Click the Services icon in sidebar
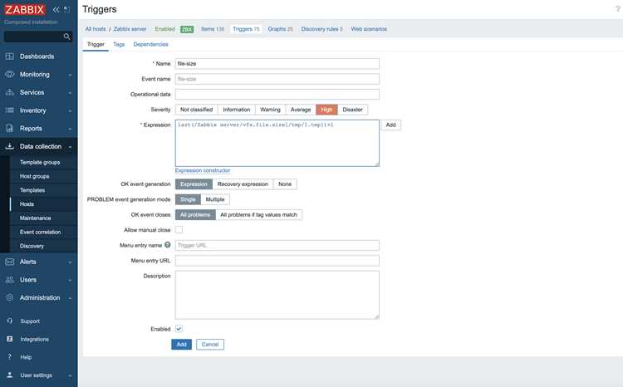The width and height of the screenshot is (623, 387). pos(9,92)
